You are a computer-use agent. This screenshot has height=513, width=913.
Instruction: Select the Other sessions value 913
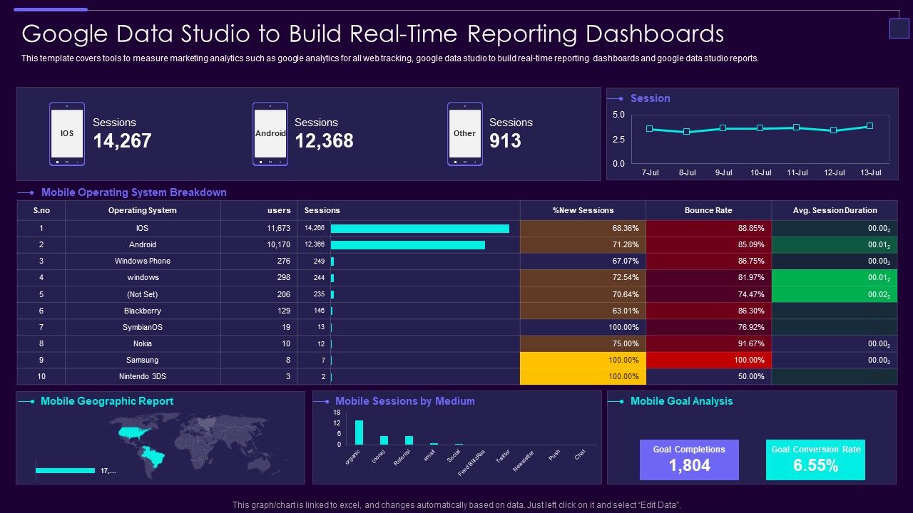click(505, 141)
